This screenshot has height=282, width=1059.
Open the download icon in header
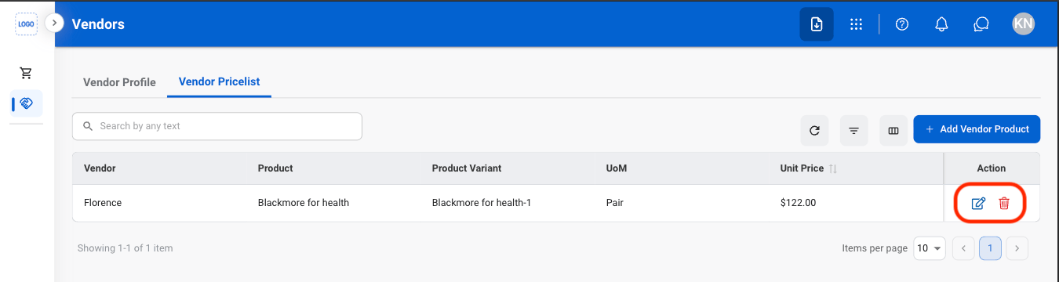tap(817, 24)
